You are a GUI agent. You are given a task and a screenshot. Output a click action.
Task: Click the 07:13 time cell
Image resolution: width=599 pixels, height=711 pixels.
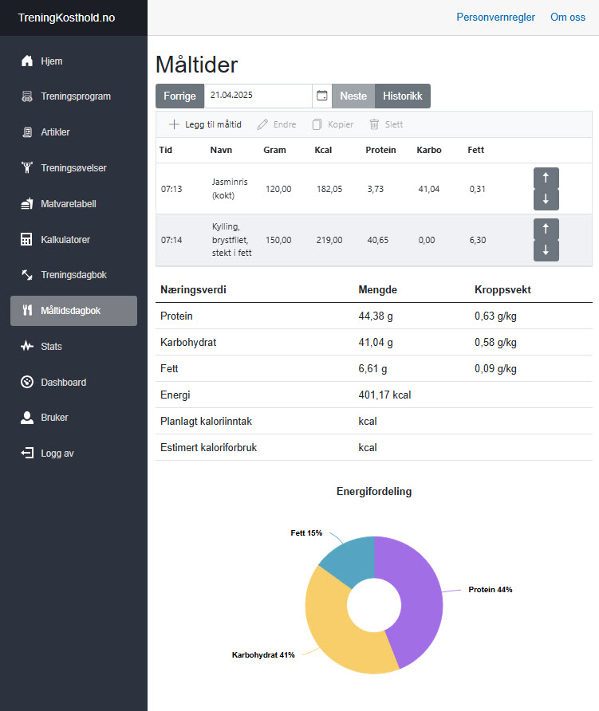pos(171,189)
